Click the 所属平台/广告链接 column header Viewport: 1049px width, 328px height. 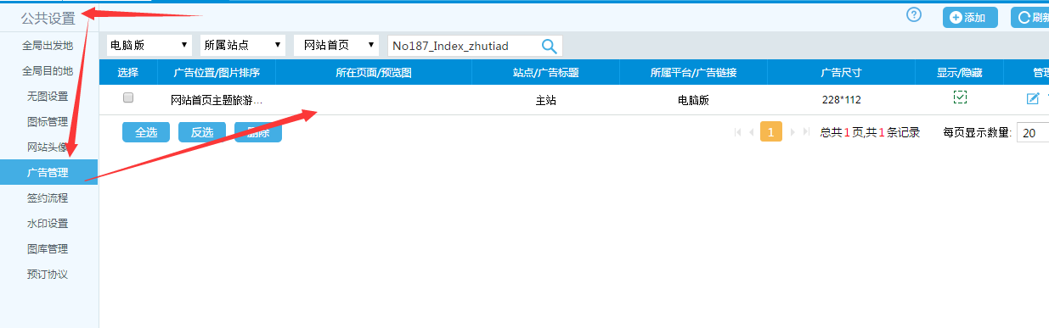click(x=694, y=73)
